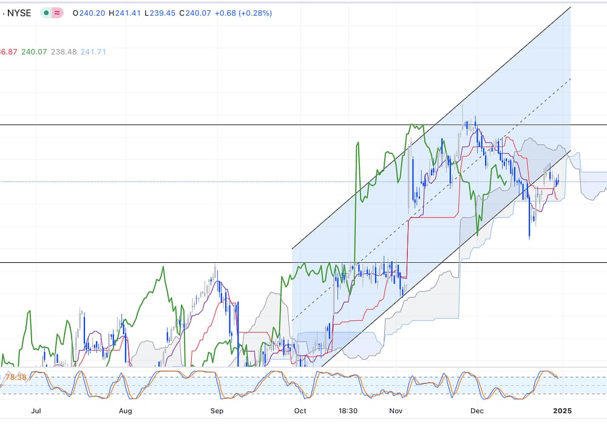Click the light blue indicator value 241.71

[92, 52]
